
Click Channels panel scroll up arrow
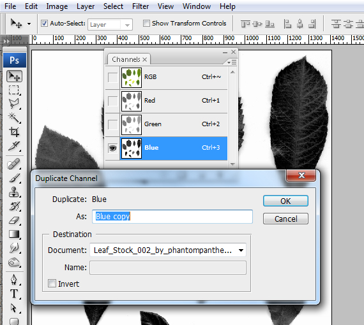coord(232,72)
